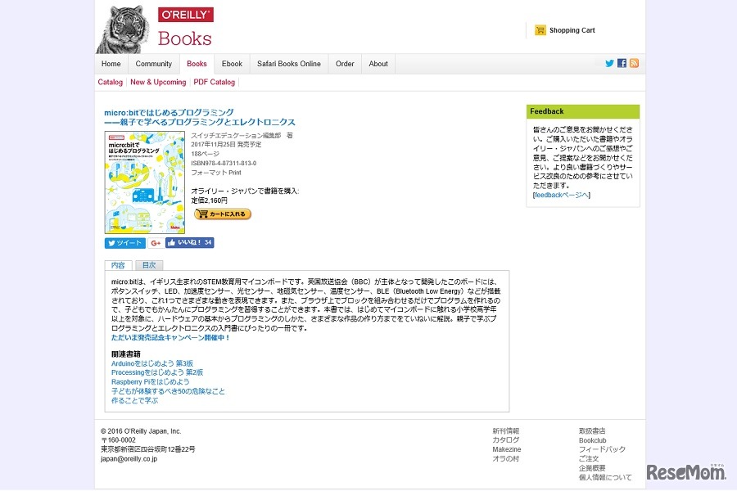Click the O'Reilly tiger logo

click(x=124, y=29)
